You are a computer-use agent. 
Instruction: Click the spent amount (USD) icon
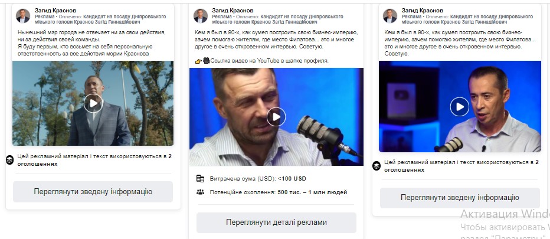tap(200, 179)
